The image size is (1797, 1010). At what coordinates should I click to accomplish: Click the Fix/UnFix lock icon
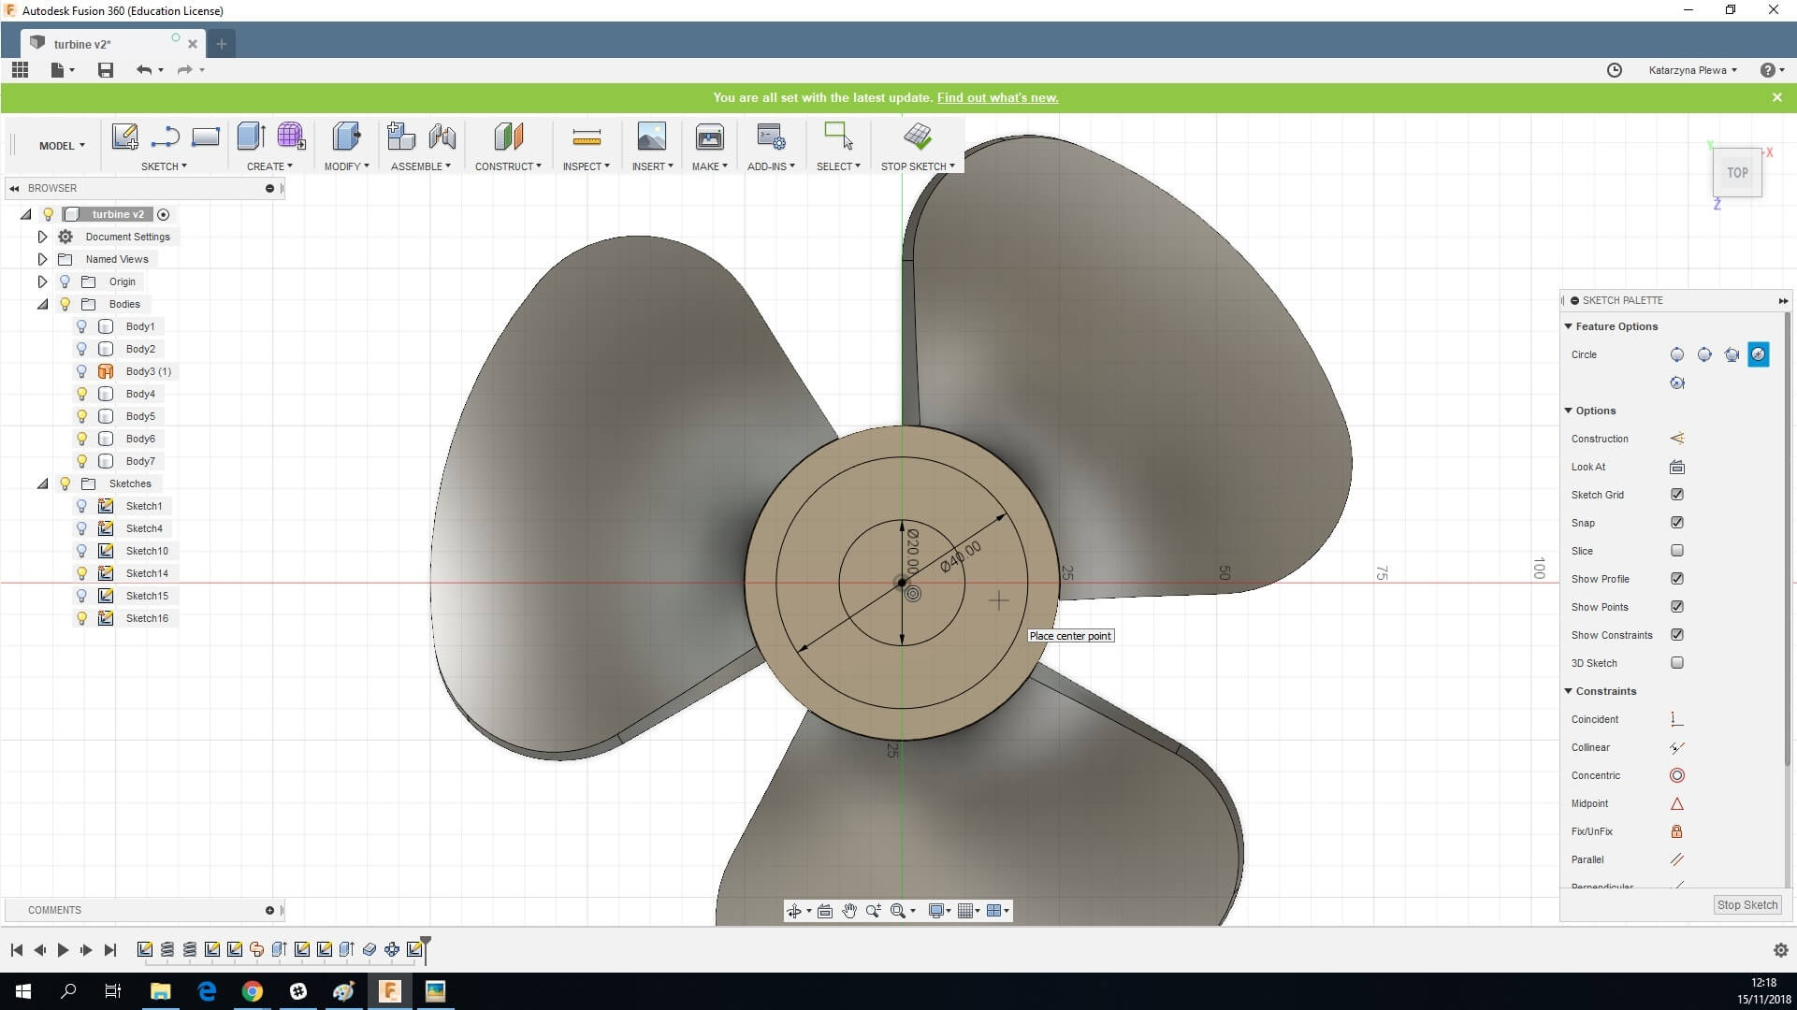(1676, 831)
